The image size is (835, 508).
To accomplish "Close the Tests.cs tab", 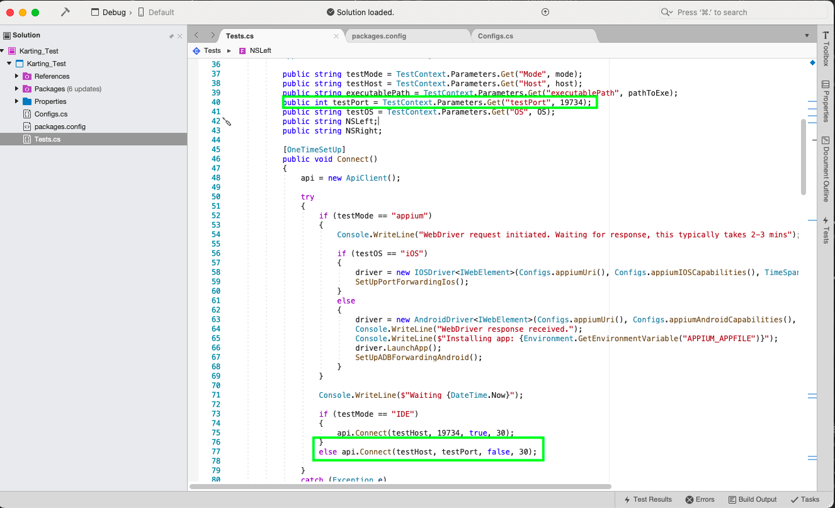I will click(336, 37).
